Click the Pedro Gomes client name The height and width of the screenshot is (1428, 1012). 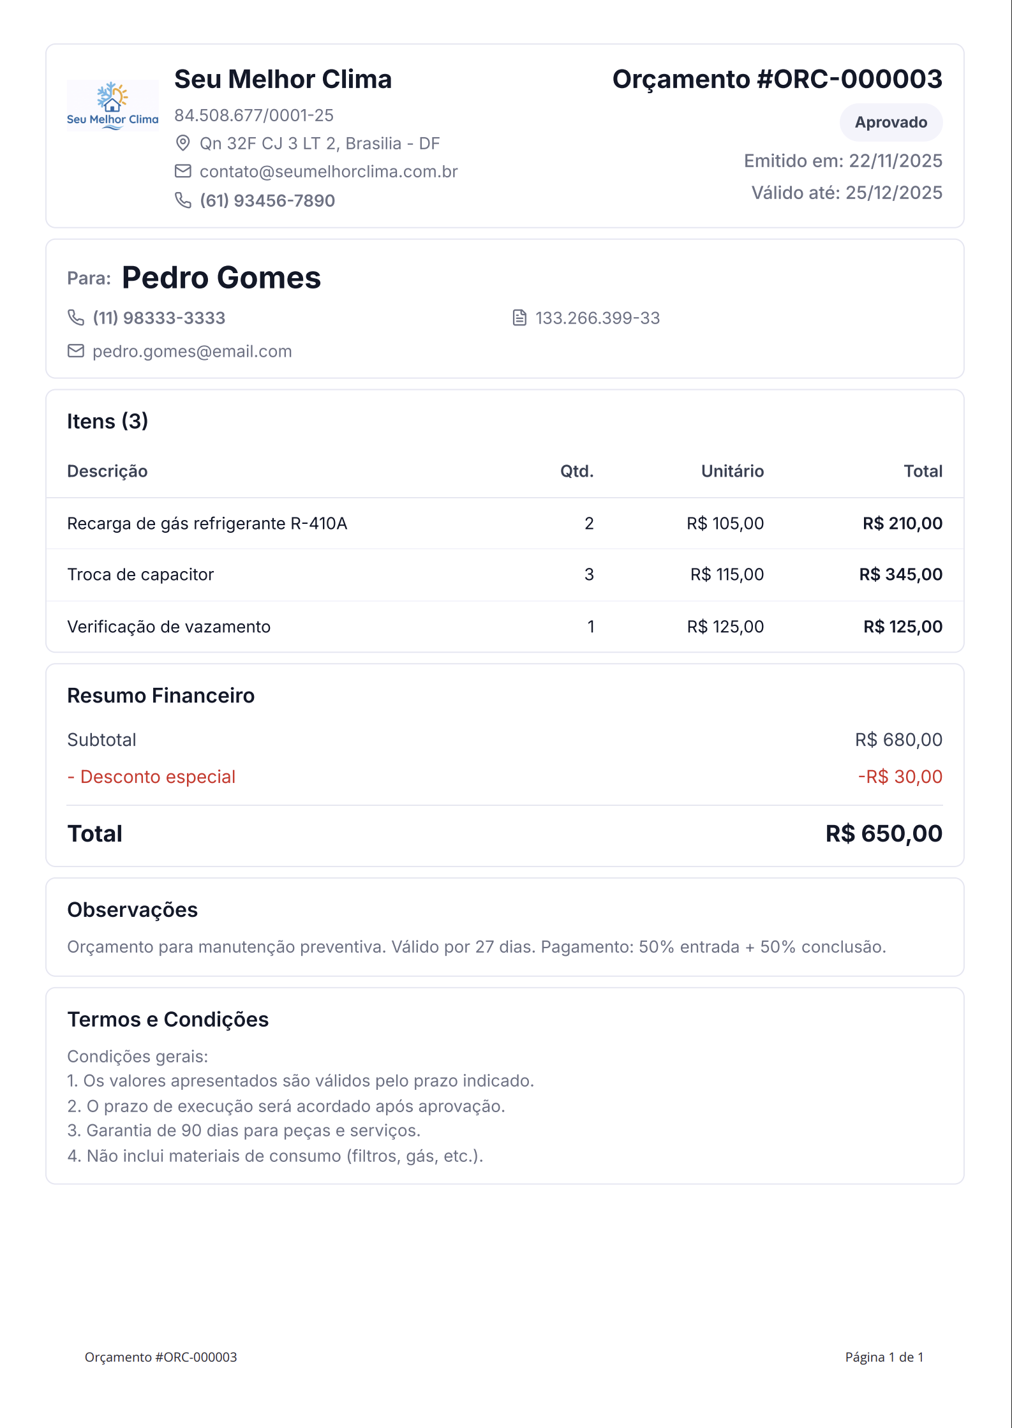(221, 278)
